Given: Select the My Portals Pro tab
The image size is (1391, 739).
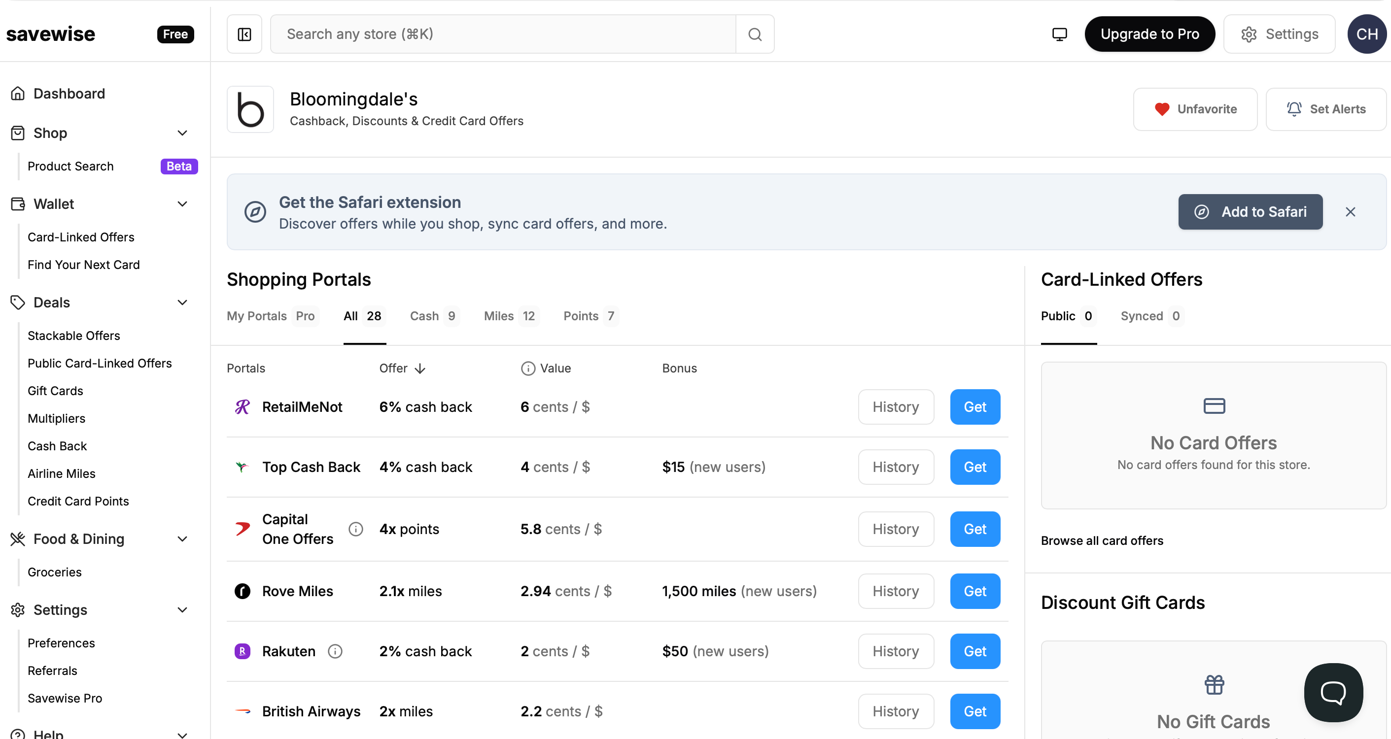Looking at the screenshot, I should (x=273, y=316).
